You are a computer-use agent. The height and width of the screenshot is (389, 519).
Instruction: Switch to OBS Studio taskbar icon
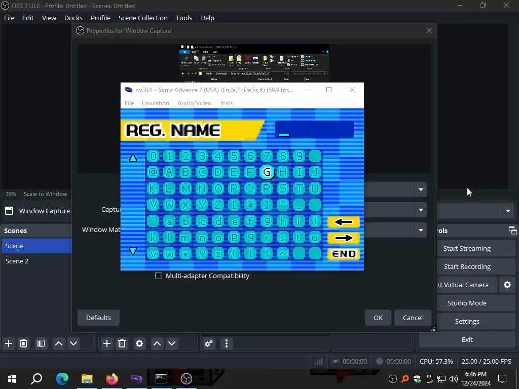pyautogui.click(x=187, y=378)
